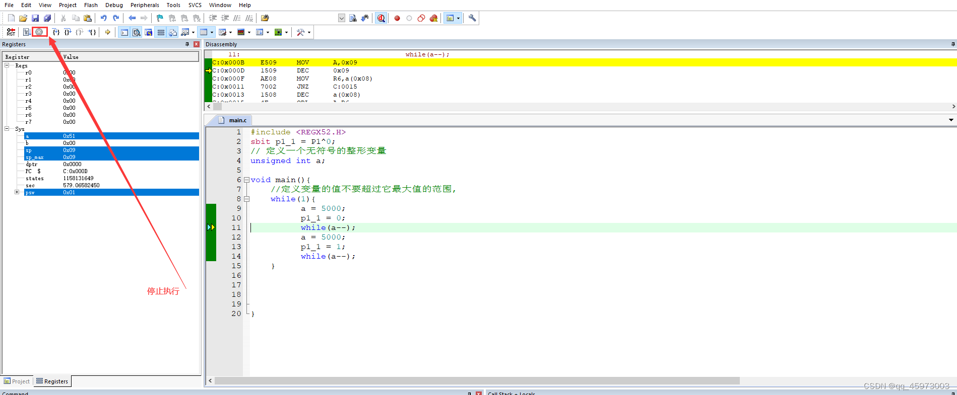Disable all breakpoints icon

click(421, 18)
